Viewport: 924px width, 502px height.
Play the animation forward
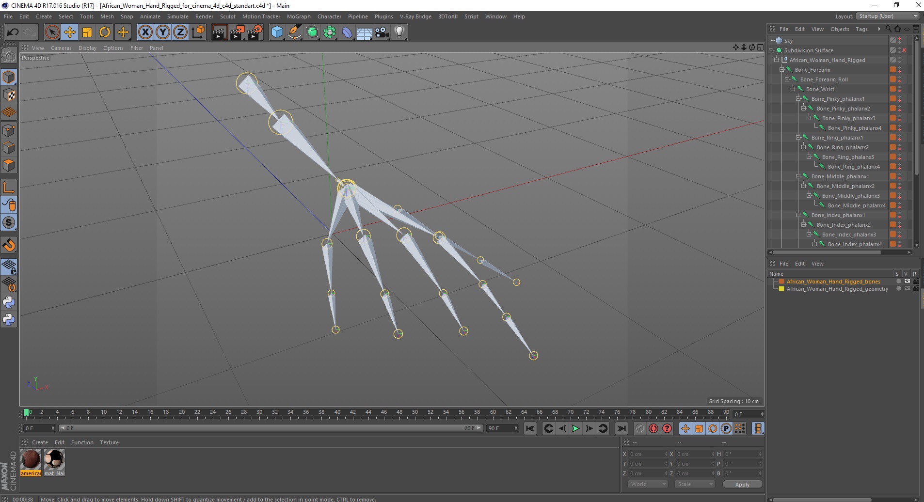pos(575,428)
